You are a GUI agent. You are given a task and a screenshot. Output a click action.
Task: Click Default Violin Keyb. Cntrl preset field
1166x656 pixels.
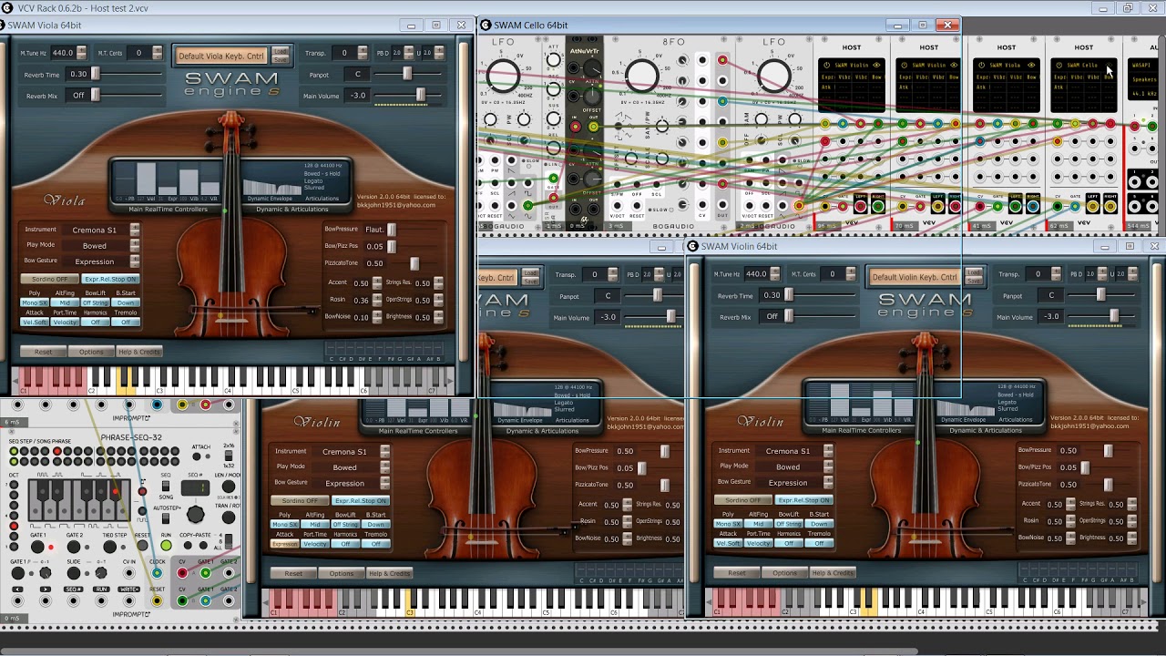(x=915, y=277)
